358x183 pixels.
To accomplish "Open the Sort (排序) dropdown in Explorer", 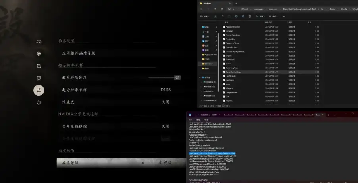I will [260, 17].
